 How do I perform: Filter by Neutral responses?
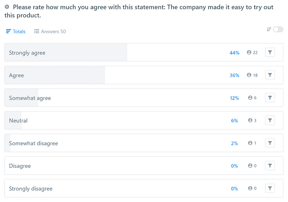click(x=270, y=121)
